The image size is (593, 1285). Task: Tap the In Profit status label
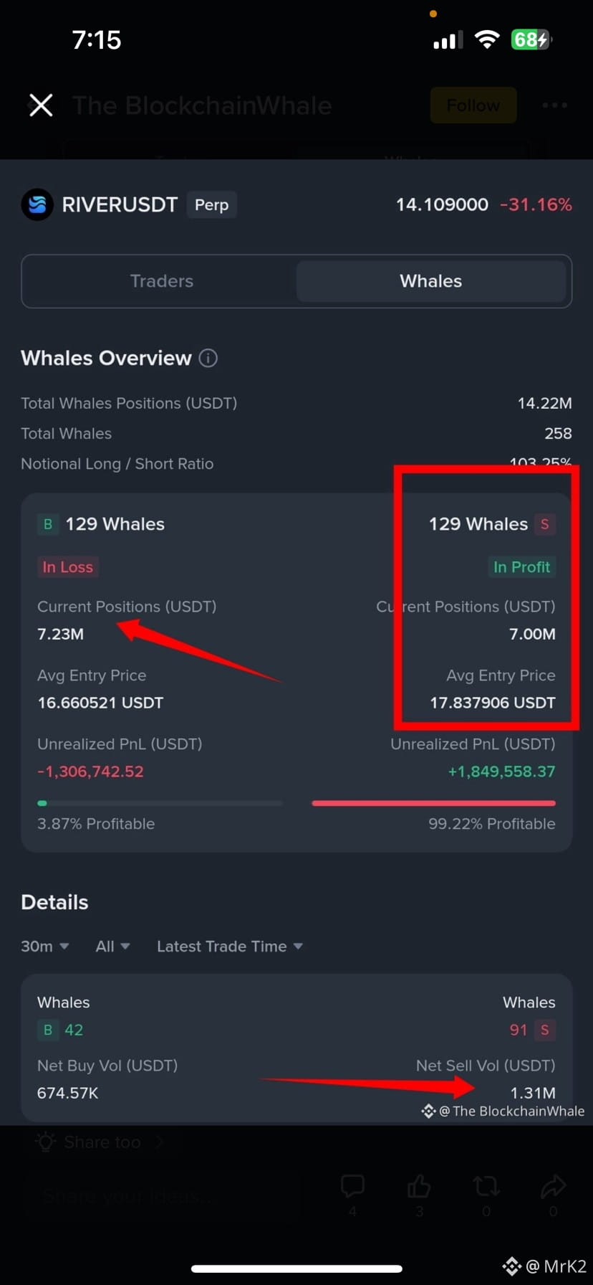coord(521,567)
